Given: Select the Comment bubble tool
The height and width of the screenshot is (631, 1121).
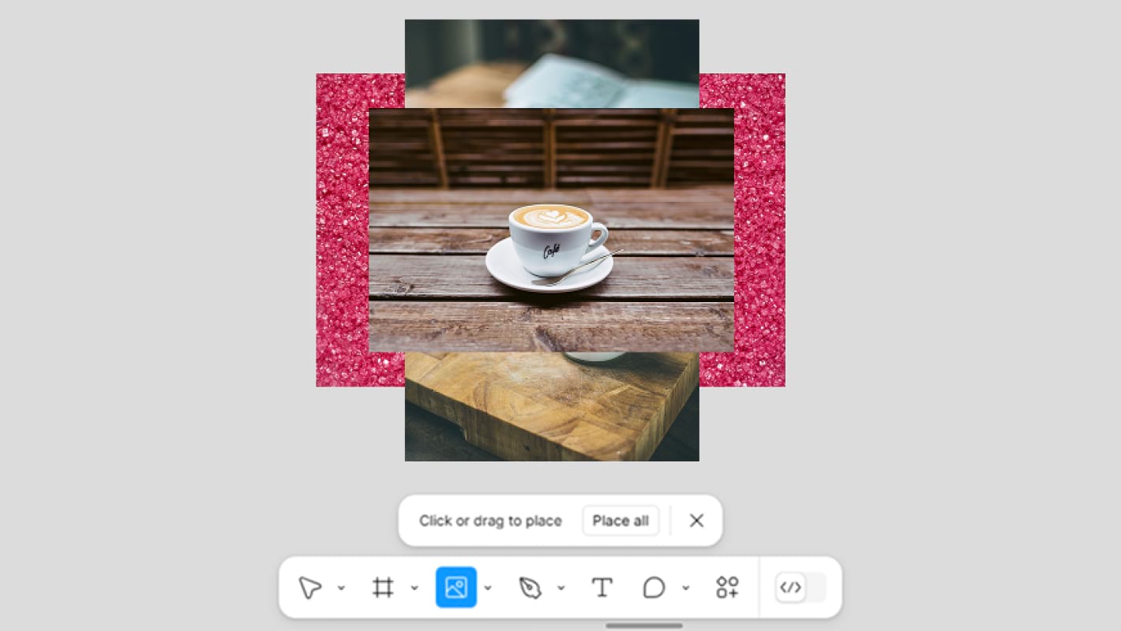Looking at the screenshot, I should click(654, 588).
